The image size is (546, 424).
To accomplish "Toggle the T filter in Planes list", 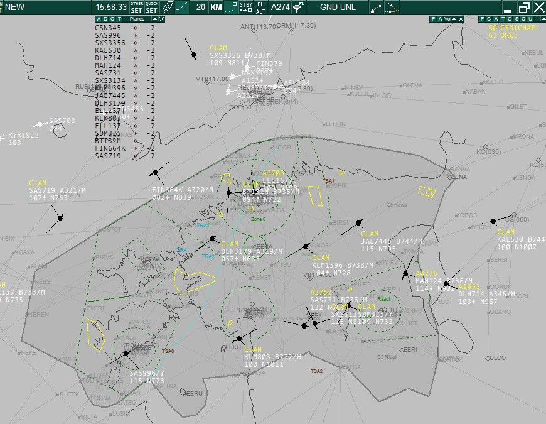I will tap(120, 19).
